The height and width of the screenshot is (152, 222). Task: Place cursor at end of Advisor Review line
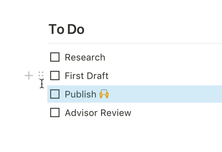tap(132, 113)
